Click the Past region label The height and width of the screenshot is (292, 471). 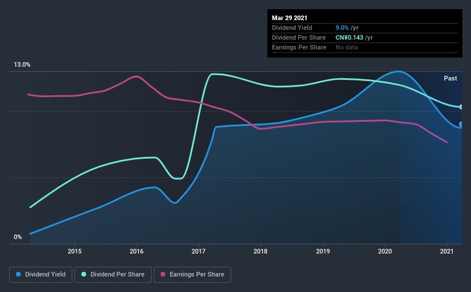pos(450,78)
